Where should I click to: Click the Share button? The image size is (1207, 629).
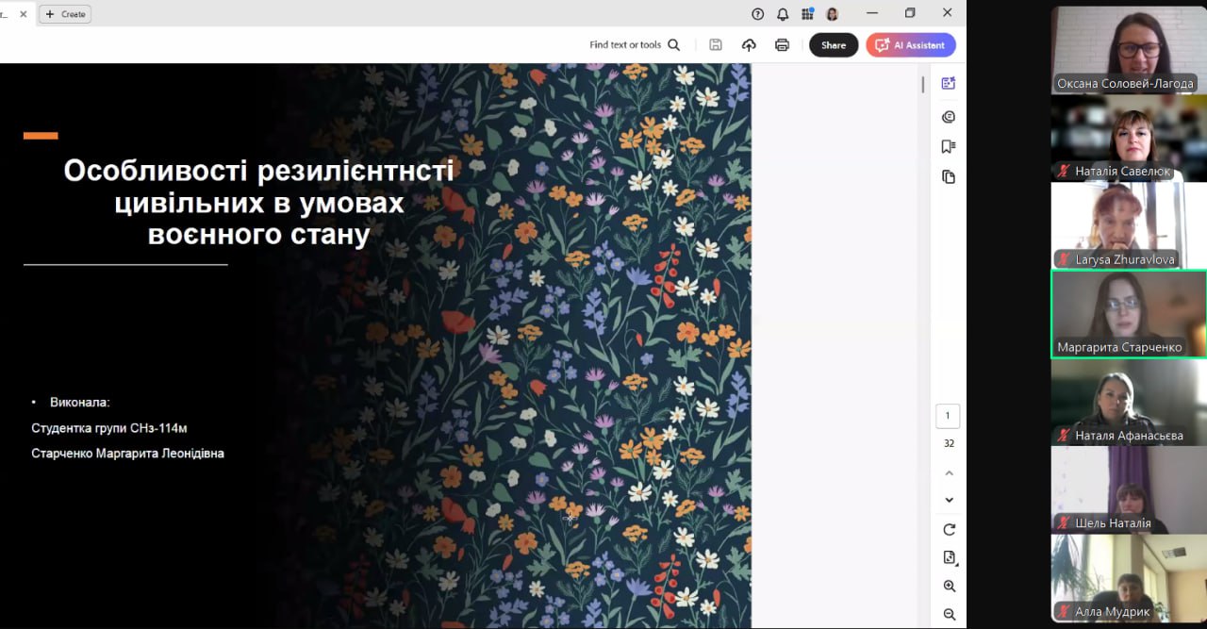click(833, 44)
